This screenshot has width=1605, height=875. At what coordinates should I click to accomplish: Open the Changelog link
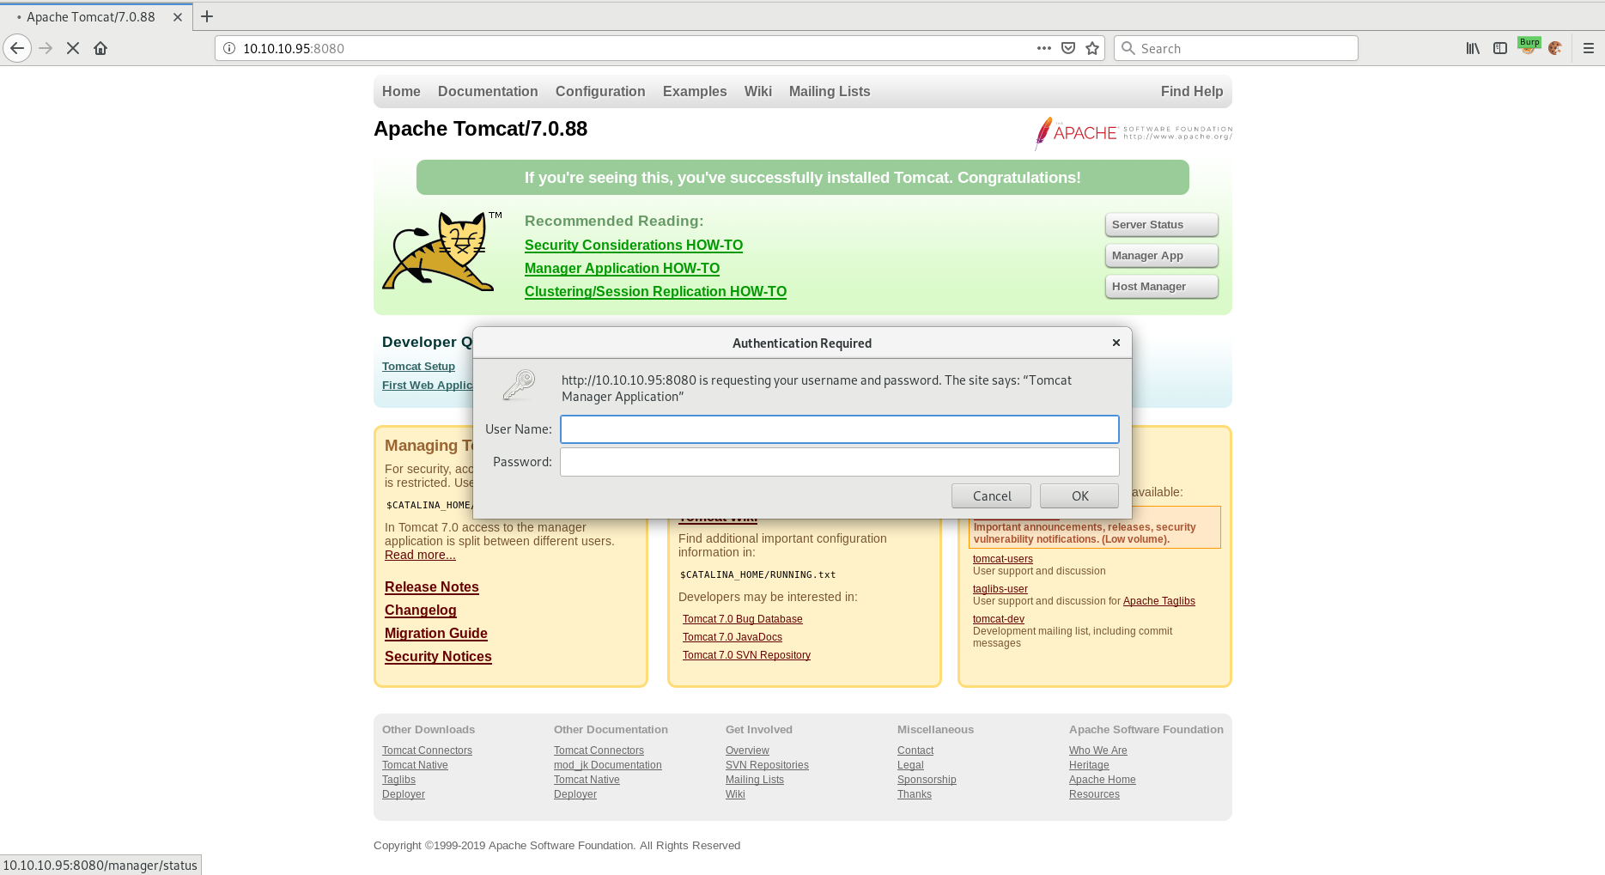[420, 610]
